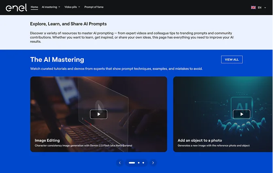Click the 'Character consistency image generation' description
The width and height of the screenshot is (273, 173).
83,146
